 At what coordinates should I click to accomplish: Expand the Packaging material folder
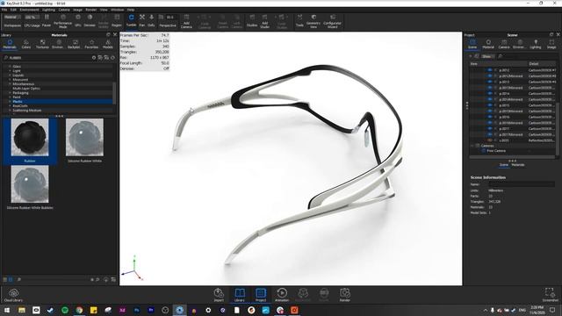coord(10,93)
